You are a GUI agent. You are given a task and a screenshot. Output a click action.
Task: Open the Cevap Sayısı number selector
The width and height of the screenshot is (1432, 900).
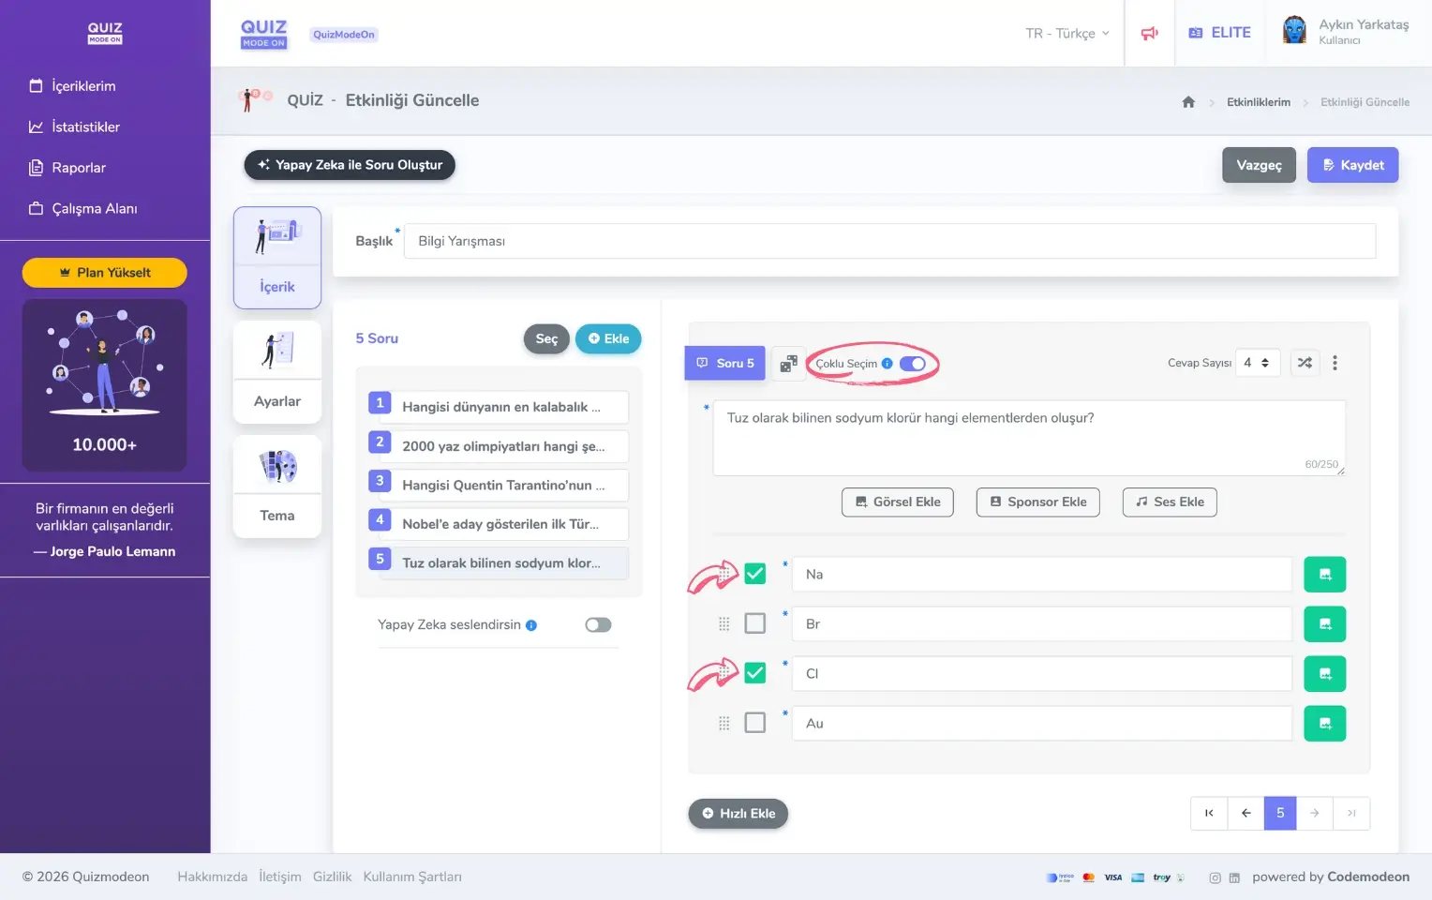1256,363
